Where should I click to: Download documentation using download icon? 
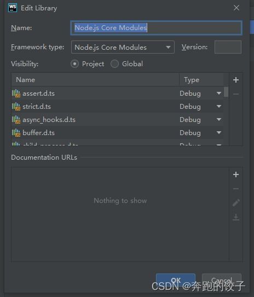[x=236, y=217]
